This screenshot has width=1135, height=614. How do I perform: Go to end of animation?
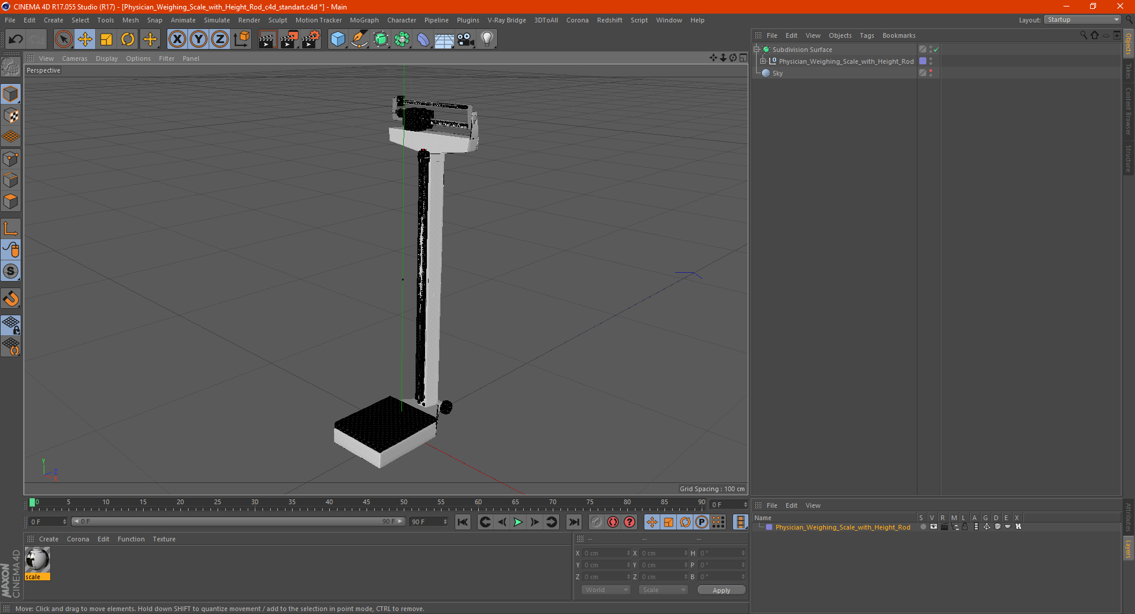click(573, 522)
